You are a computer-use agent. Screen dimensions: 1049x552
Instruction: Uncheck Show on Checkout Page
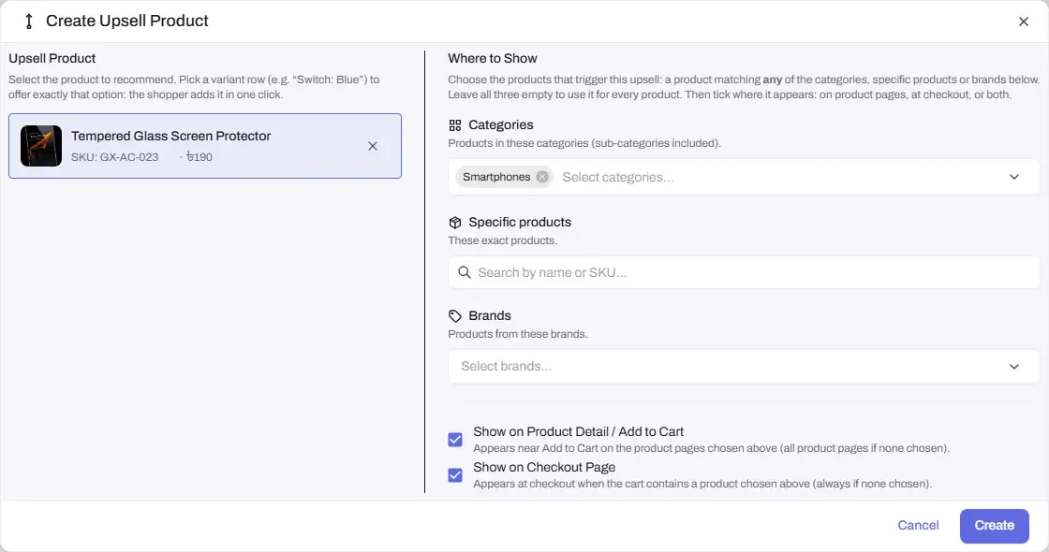[x=455, y=475]
